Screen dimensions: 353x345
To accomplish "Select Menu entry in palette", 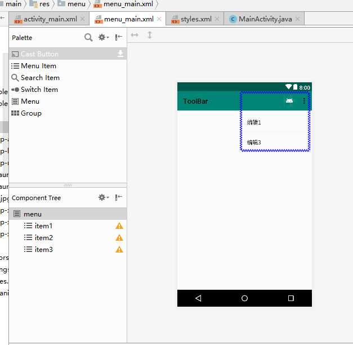I will pos(68,101).
